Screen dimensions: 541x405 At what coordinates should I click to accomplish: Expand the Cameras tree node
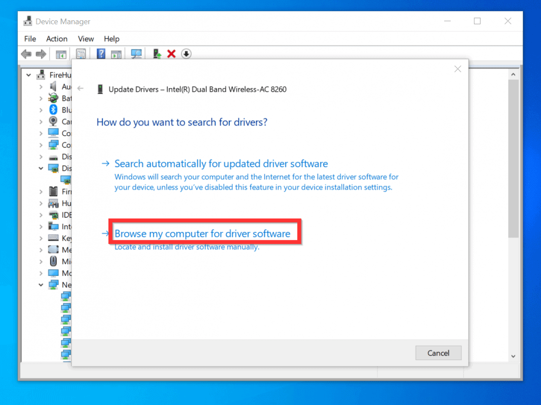point(41,121)
